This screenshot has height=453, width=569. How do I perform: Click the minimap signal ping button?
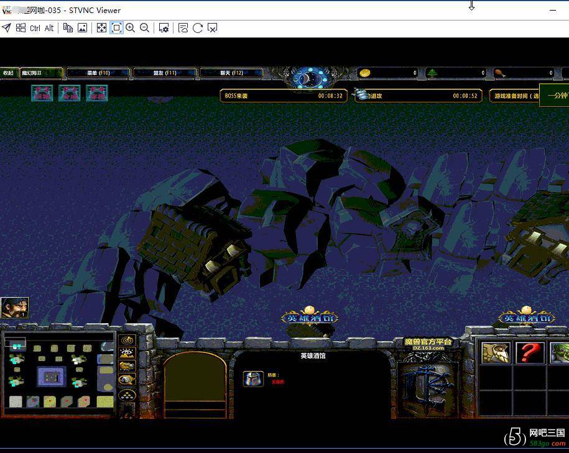pos(127,340)
